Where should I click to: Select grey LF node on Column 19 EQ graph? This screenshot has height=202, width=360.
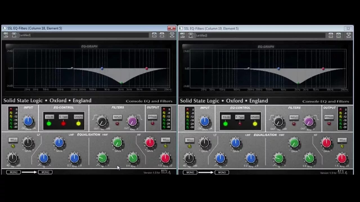click(249, 68)
